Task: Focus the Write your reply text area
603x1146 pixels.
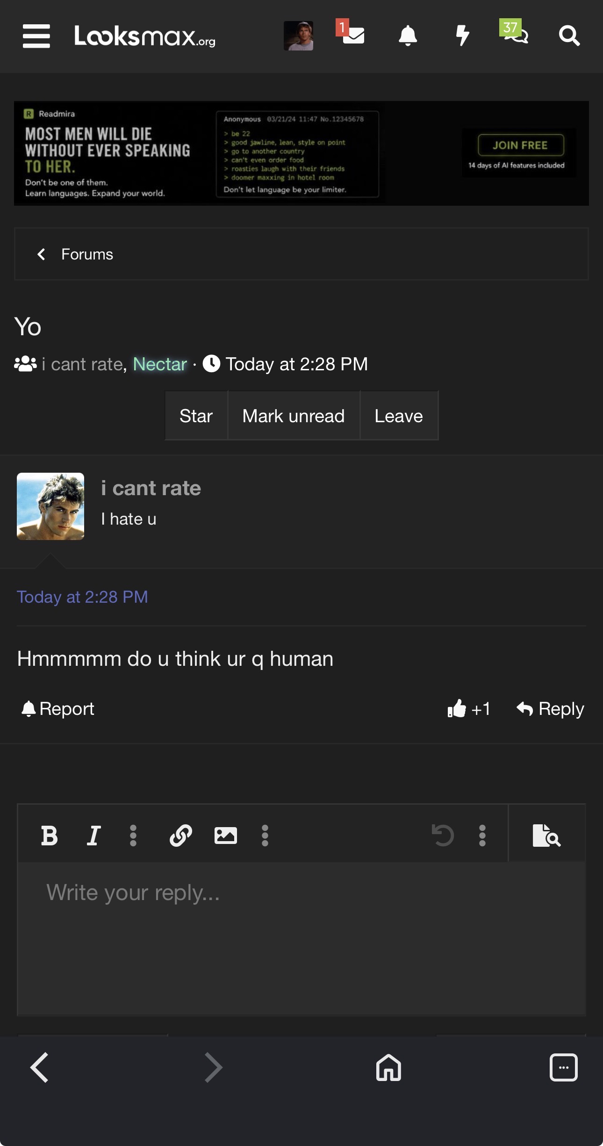Action: pos(301,938)
